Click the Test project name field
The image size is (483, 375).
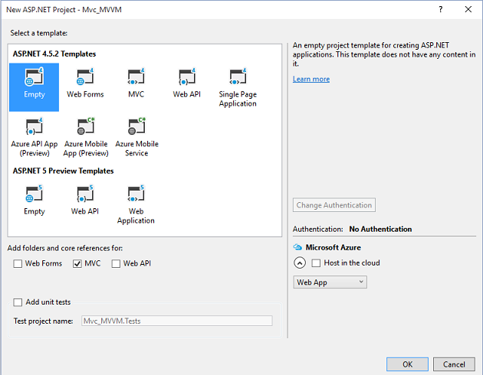pyautogui.click(x=177, y=321)
